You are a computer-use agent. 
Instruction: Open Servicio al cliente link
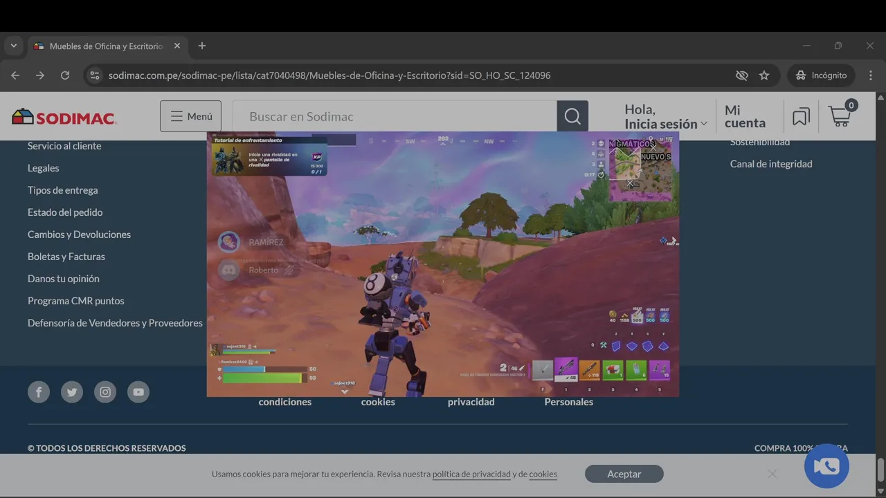[64, 146]
